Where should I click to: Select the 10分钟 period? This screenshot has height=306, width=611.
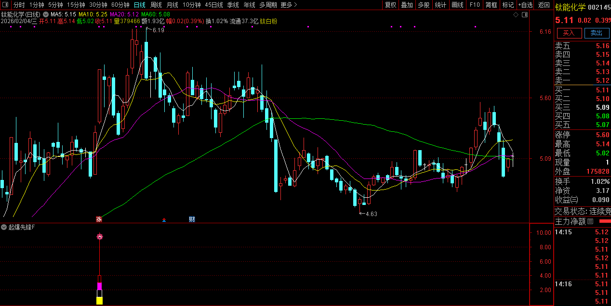click(192, 5)
